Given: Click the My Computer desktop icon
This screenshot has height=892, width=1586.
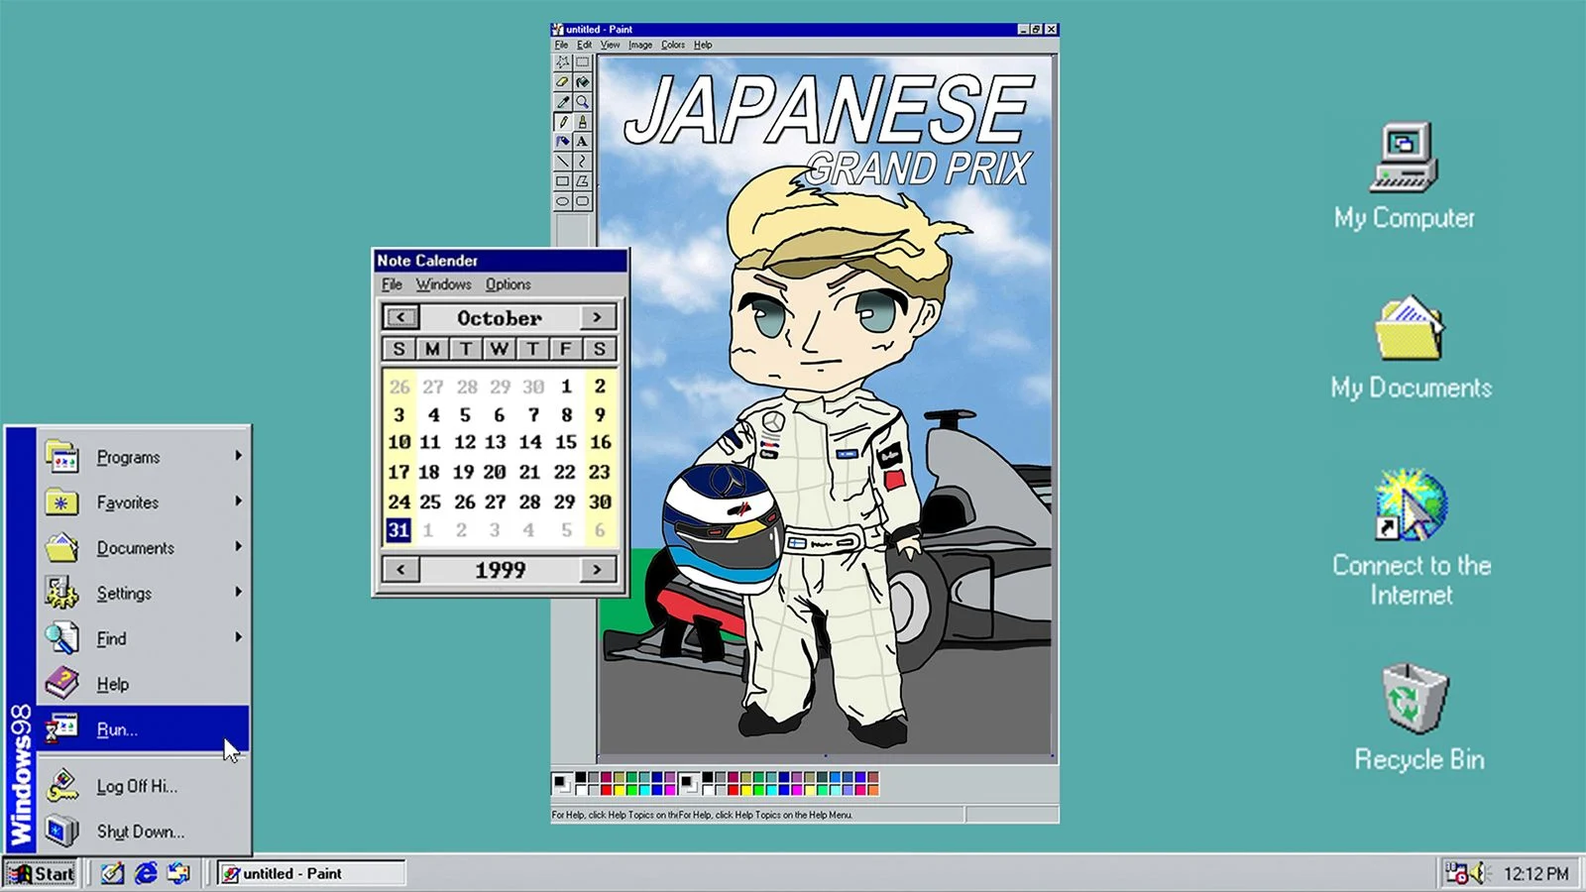Looking at the screenshot, I should [1404, 176].
